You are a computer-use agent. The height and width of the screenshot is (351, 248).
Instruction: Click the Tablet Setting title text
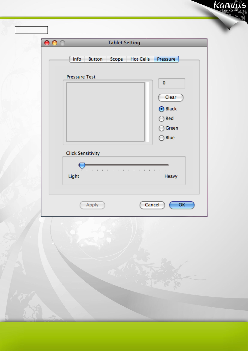click(x=124, y=43)
